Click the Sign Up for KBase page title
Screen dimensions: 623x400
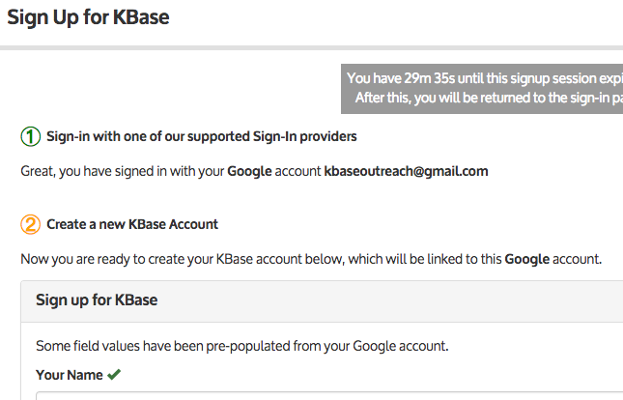pos(88,17)
